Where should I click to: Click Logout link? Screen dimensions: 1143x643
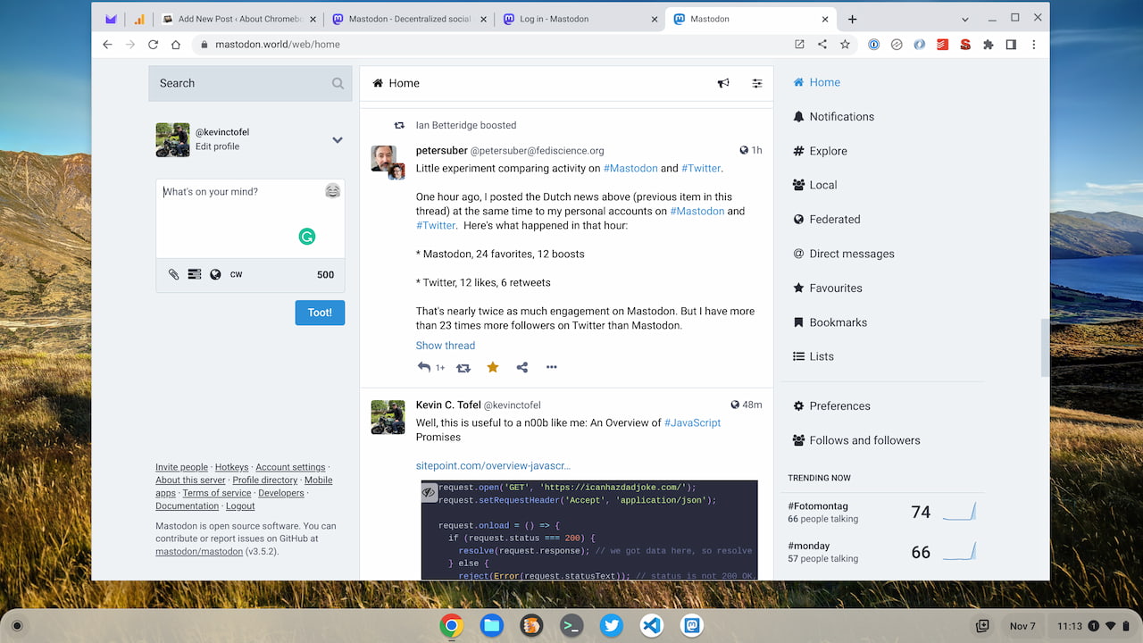click(x=240, y=506)
